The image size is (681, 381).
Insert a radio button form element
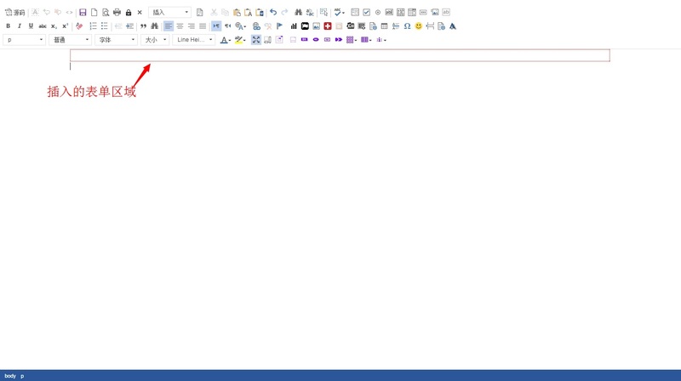[x=378, y=13]
